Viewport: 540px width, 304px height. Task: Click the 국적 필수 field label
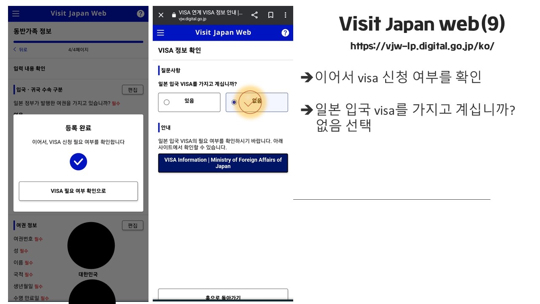23,274
